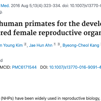Click the word 'primates' in the title
101x101 pixels.
coord(40,24)
